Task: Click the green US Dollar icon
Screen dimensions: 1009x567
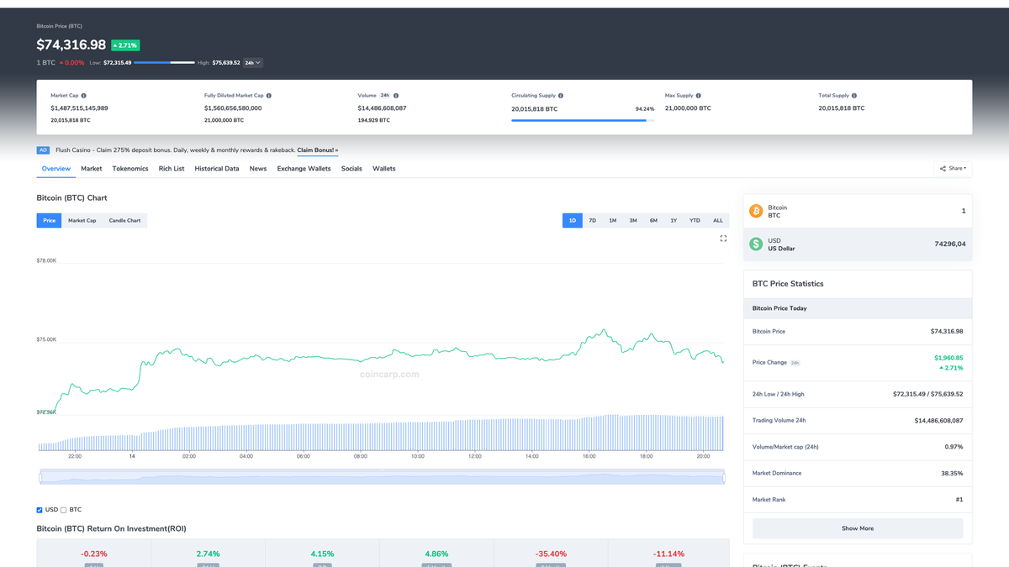Action: (756, 244)
